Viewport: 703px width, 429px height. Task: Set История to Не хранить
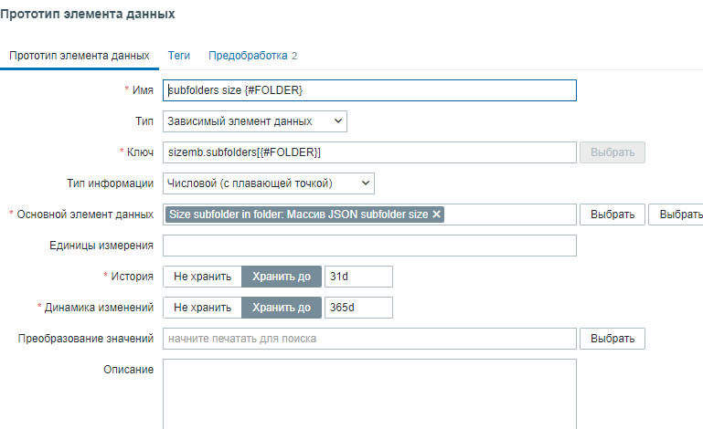pyautogui.click(x=202, y=277)
